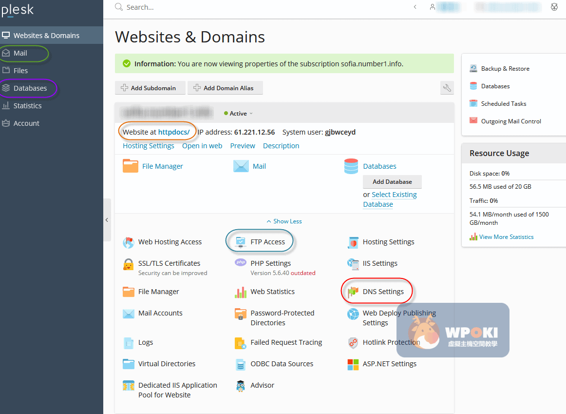Image resolution: width=566 pixels, height=414 pixels.
Task: Open the Scheduled Tasks calendar icon
Action: point(473,103)
